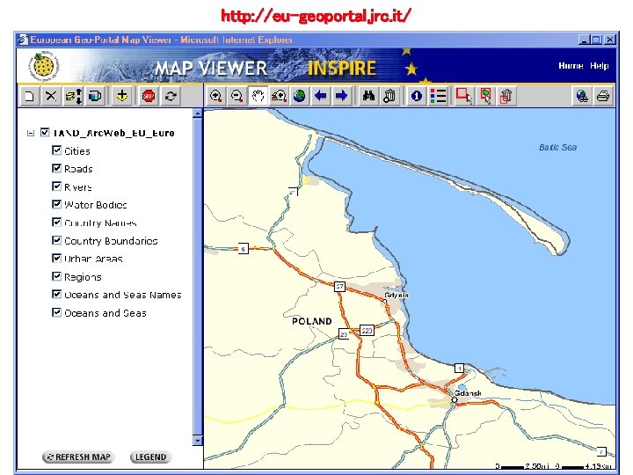Click the Country Boundaries layer name
Screen dimensions: 633x475
point(111,241)
